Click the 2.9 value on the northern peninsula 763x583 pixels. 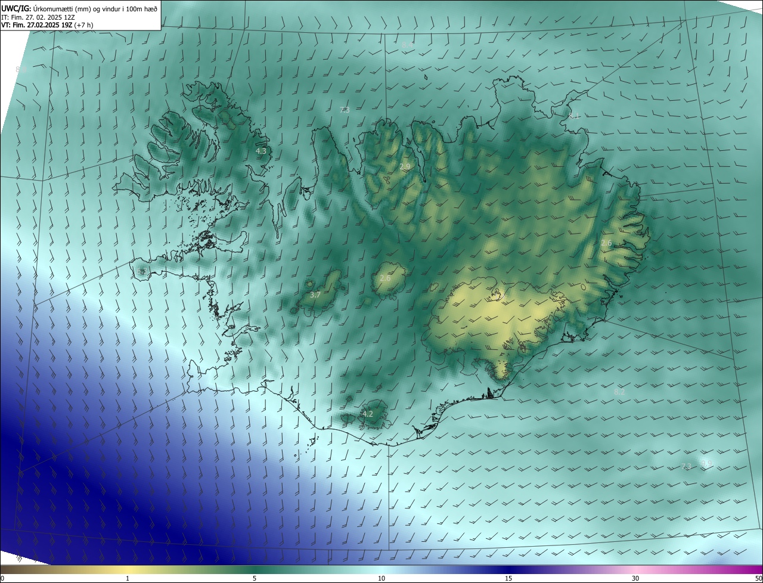pyautogui.click(x=405, y=166)
